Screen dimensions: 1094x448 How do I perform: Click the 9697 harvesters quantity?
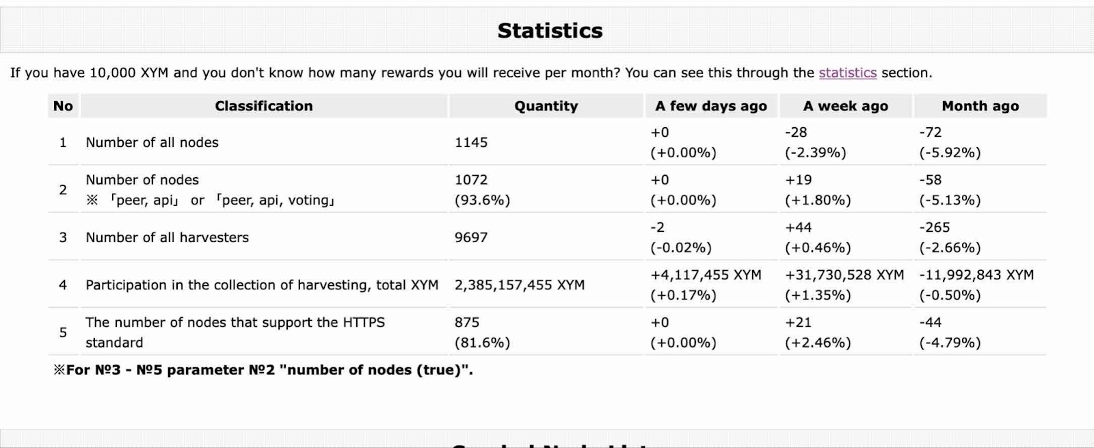(x=471, y=237)
